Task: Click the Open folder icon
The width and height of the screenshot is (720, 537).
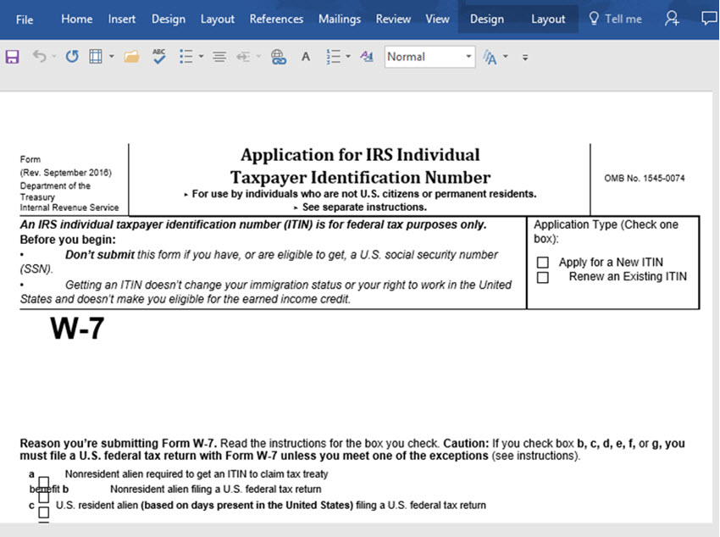Action: (x=131, y=57)
